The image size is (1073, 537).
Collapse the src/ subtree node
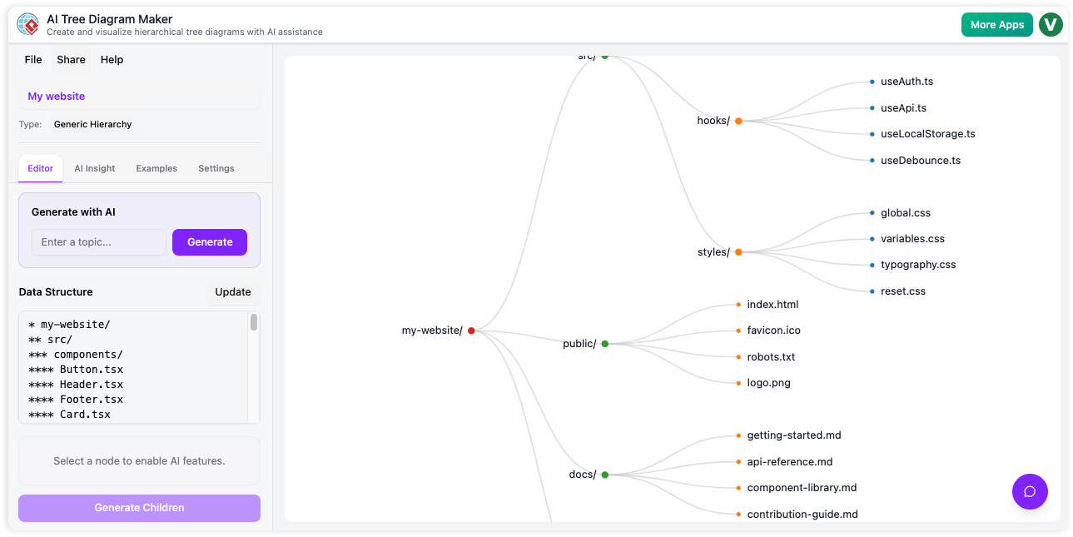604,56
